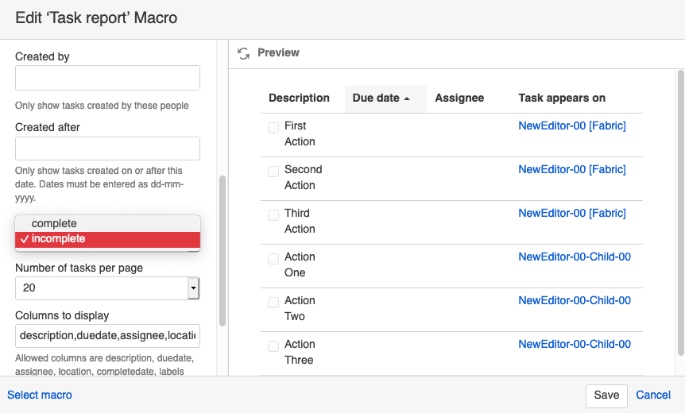
Task: Check the Action One task checkbox
Action: click(x=273, y=258)
